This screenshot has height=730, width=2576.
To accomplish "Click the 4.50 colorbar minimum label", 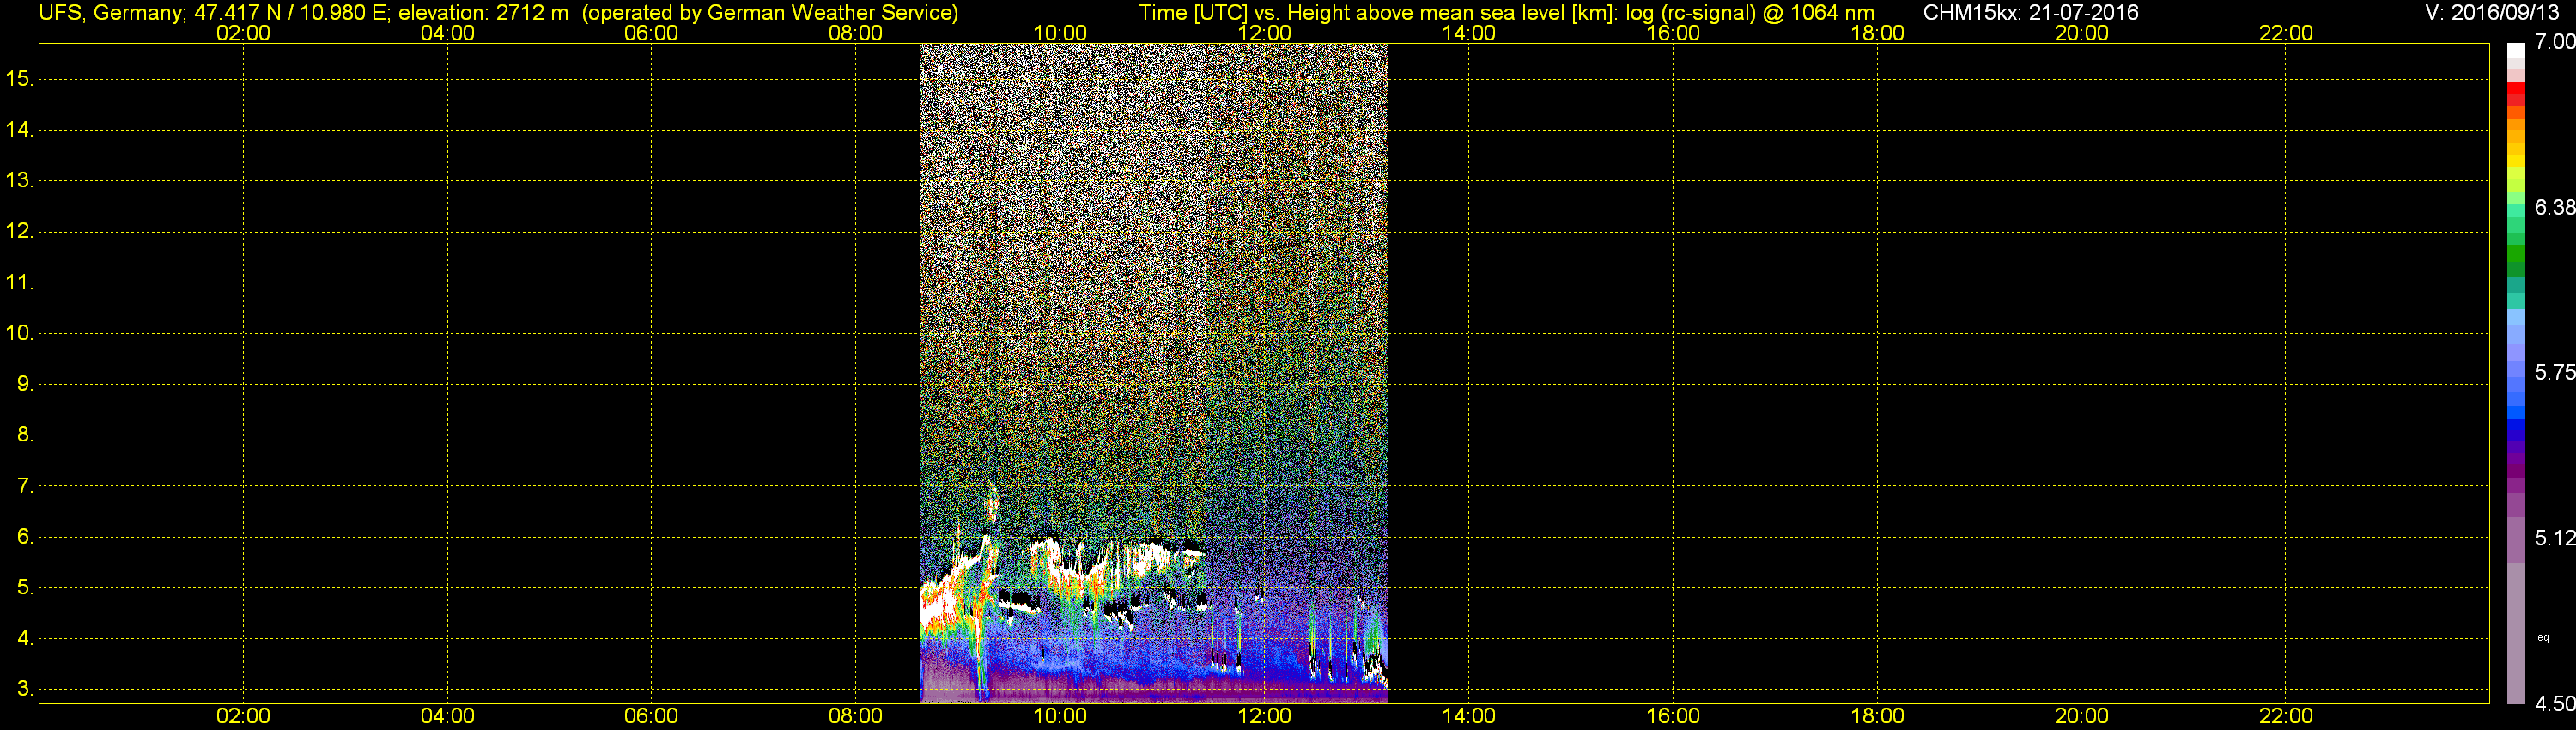I will click(x=2554, y=704).
